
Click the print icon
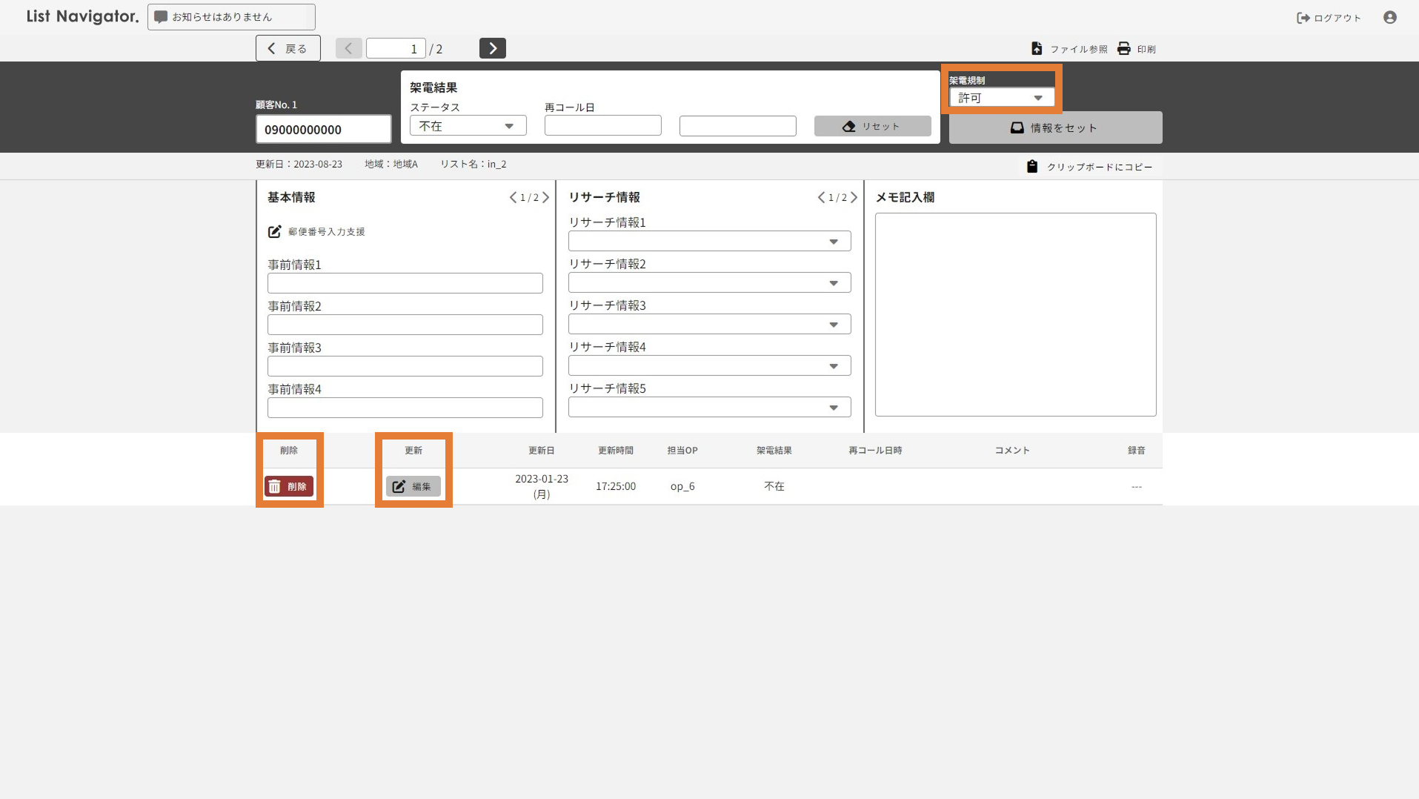(x=1123, y=49)
